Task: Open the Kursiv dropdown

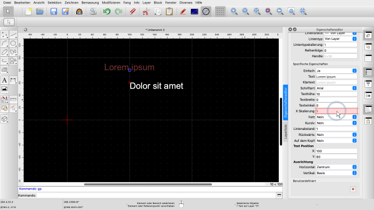Action: (x=337, y=123)
